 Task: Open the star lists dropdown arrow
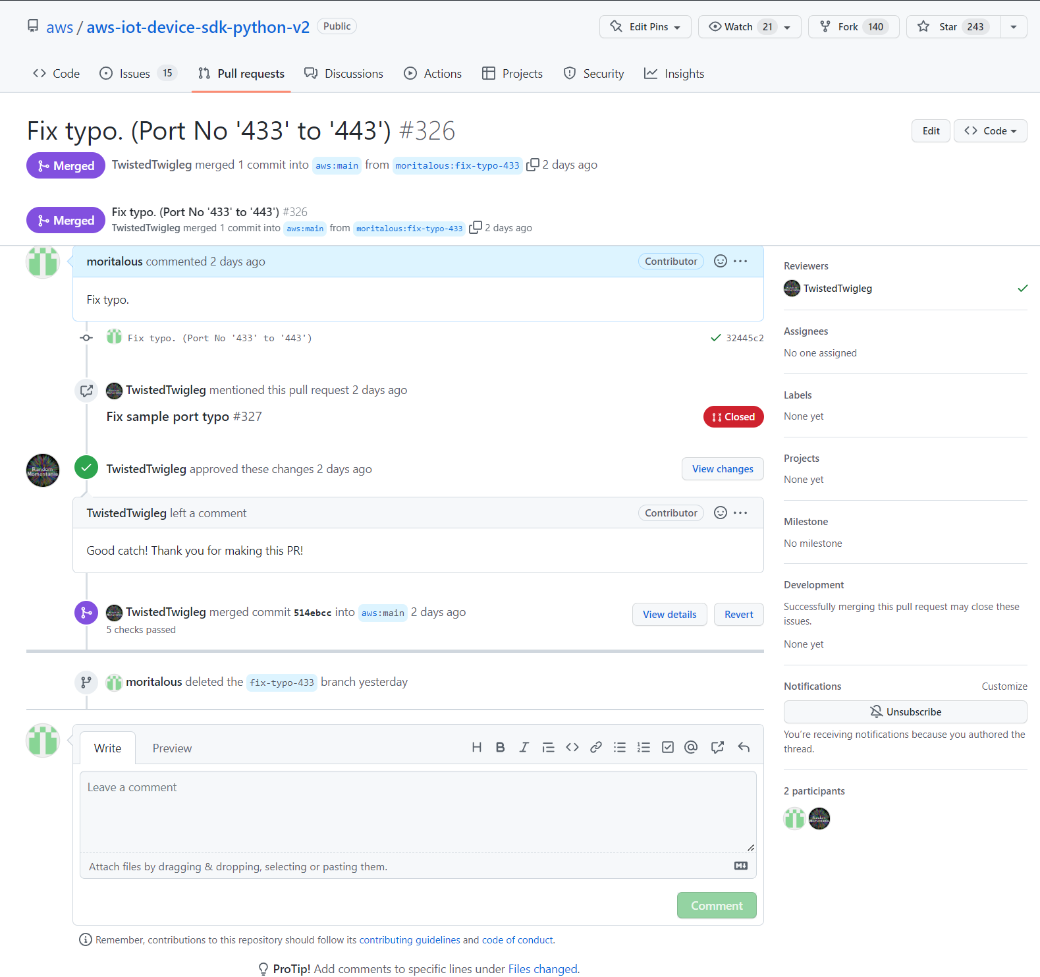[x=1013, y=27]
